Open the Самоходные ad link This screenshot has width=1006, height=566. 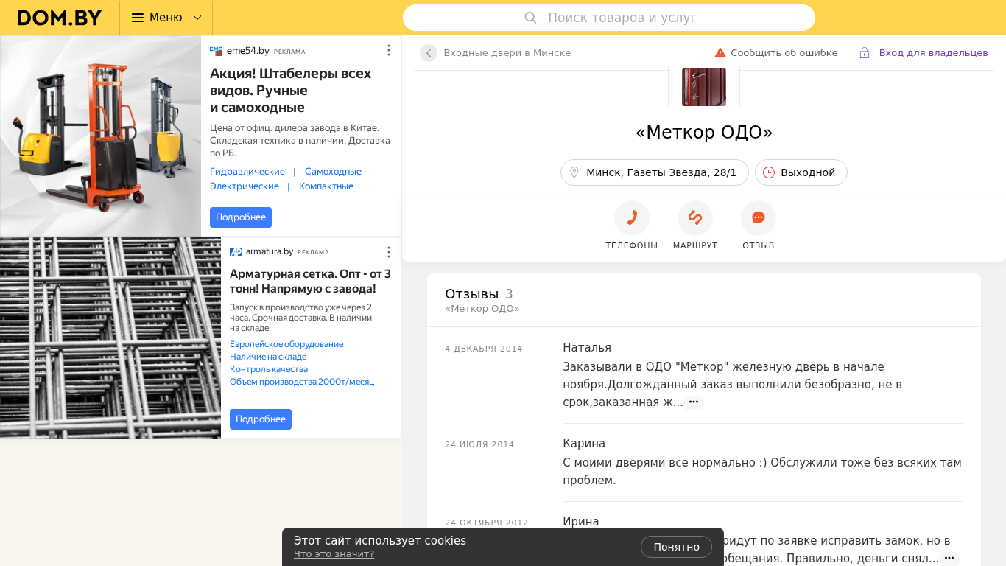point(333,172)
